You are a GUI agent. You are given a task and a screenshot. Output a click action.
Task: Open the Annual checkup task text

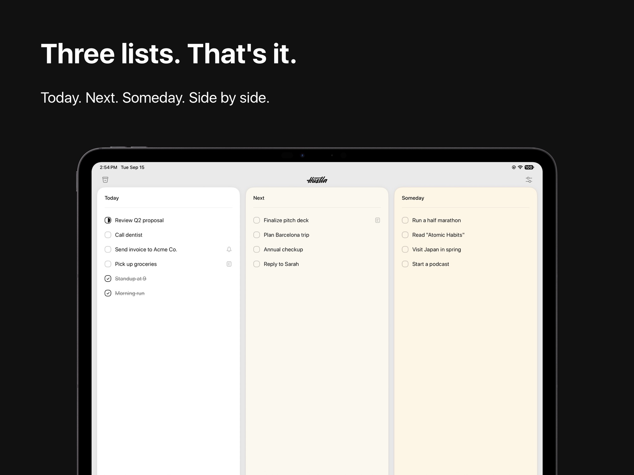283,250
